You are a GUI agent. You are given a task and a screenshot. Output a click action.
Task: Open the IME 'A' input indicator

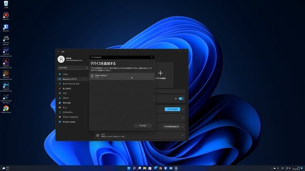click(x=278, y=168)
